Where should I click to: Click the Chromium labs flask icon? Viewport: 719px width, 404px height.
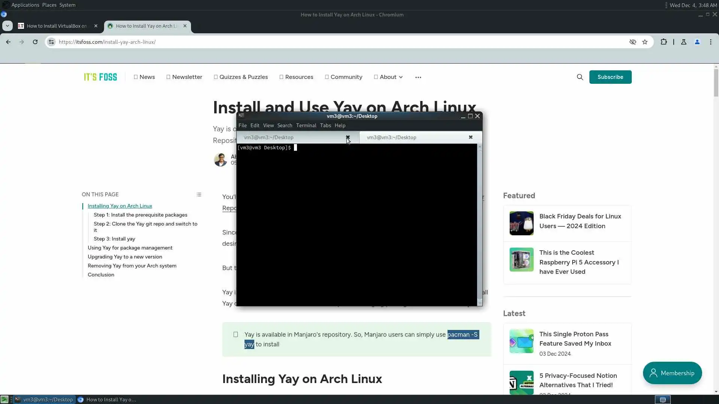(x=683, y=42)
